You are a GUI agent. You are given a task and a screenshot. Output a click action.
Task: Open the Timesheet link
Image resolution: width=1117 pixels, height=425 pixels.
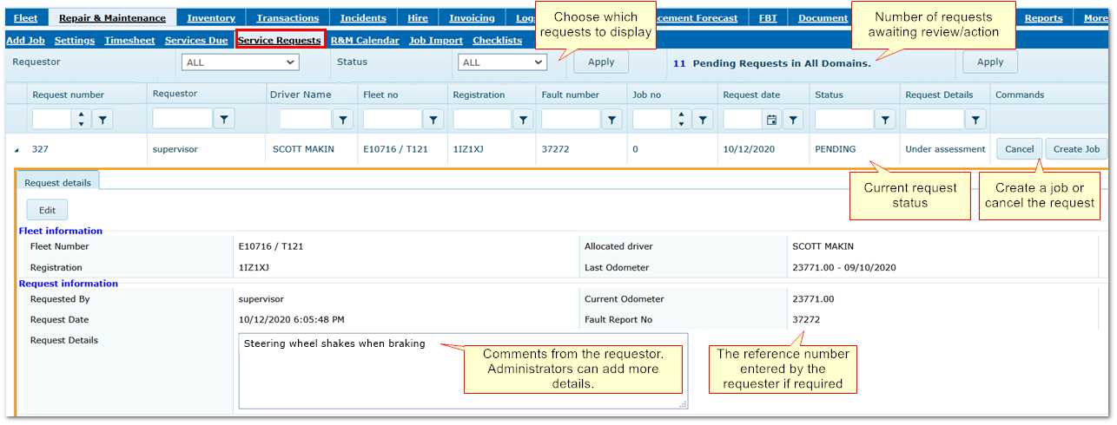[131, 41]
